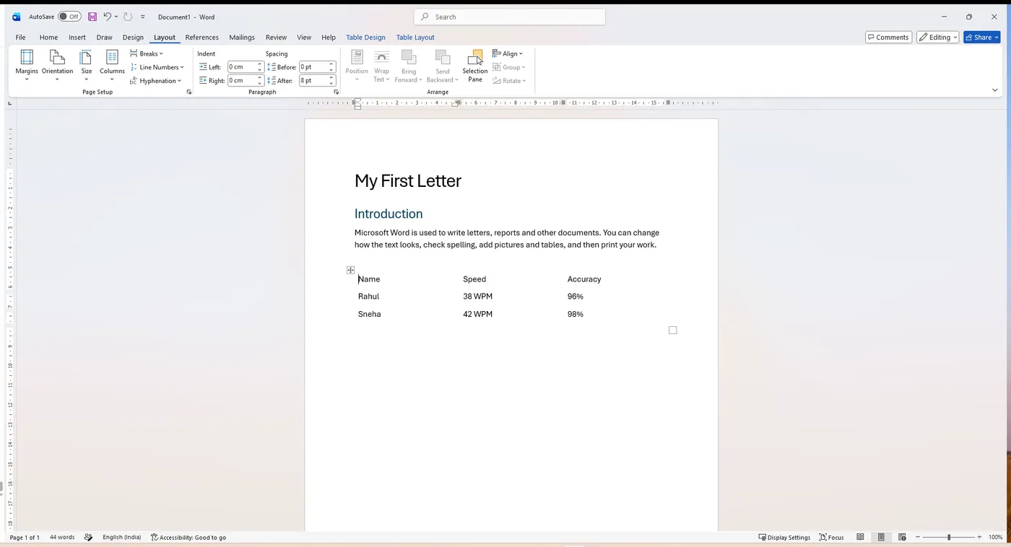Image resolution: width=1011 pixels, height=547 pixels.
Task: Click the tab selector on the ruler
Action: [9, 103]
